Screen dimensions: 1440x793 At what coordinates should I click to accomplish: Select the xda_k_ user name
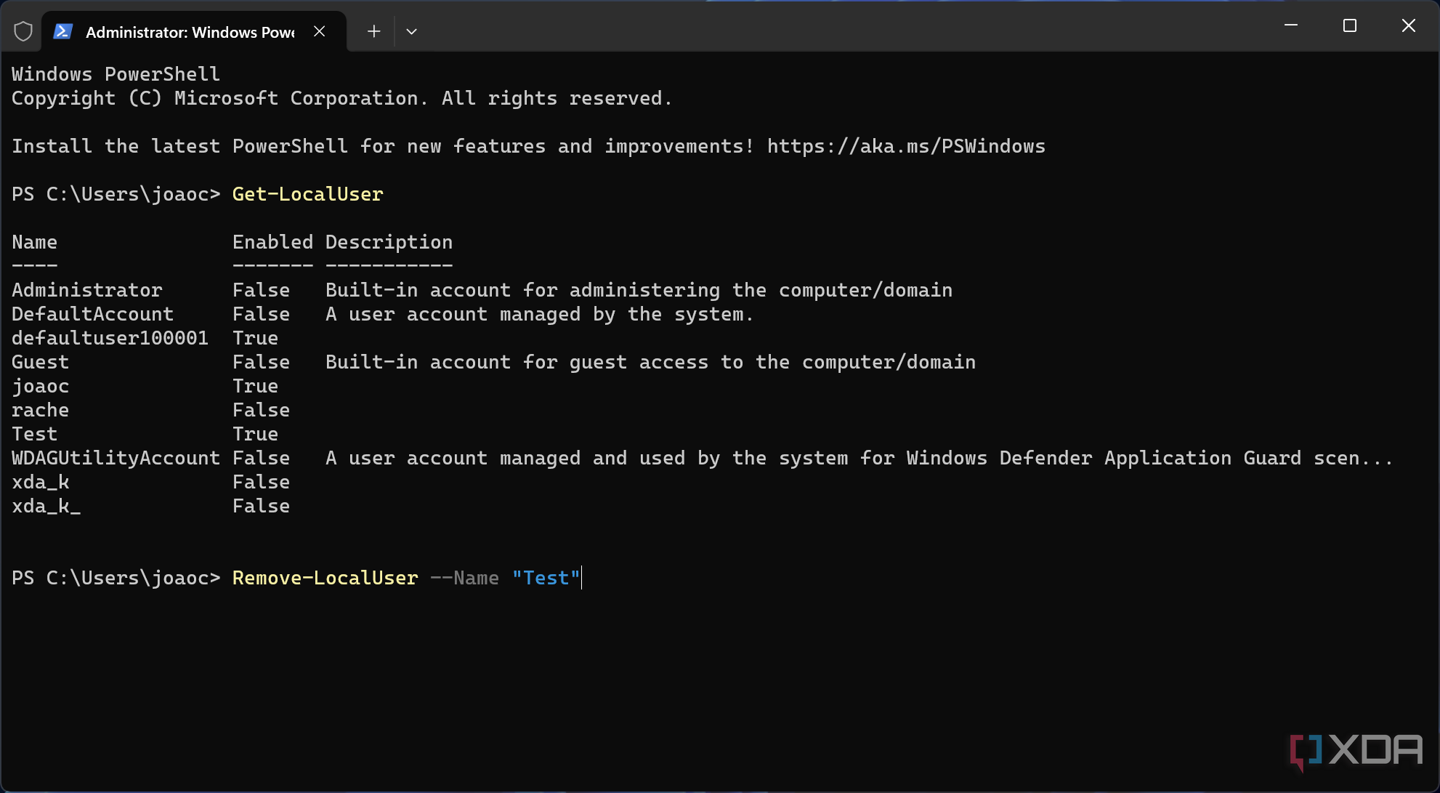46,506
